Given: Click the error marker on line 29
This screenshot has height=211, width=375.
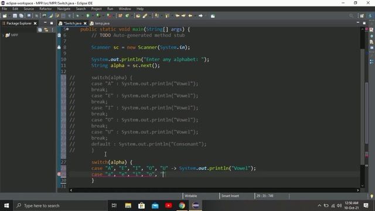Looking at the screenshot, I should click(59, 174).
